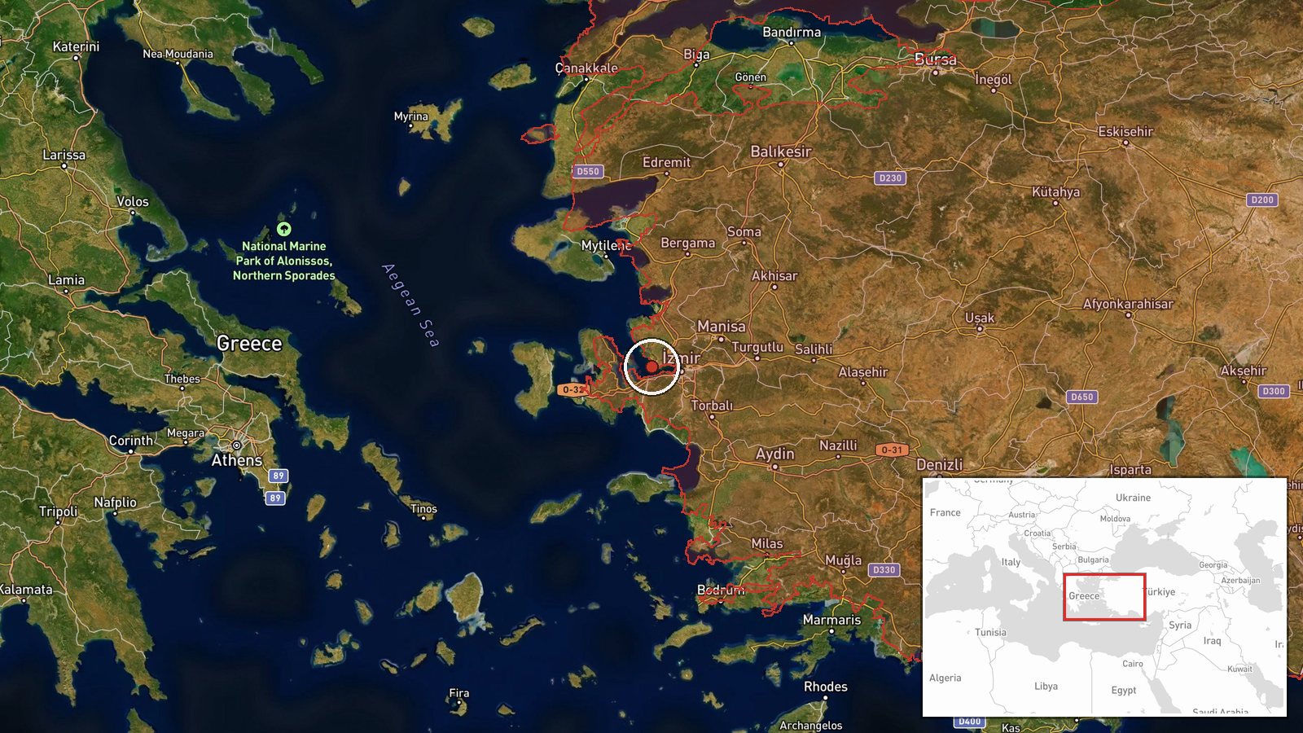Viewport: 1303px width, 733px height.
Task: Click the Myrina label on Lemnos
Action: click(x=411, y=117)
